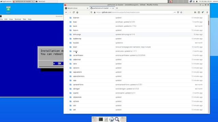The image size is (218, 122).
Task: Open the bzip2 folder link
Action: pyautogui.click(x=75, y=47)
